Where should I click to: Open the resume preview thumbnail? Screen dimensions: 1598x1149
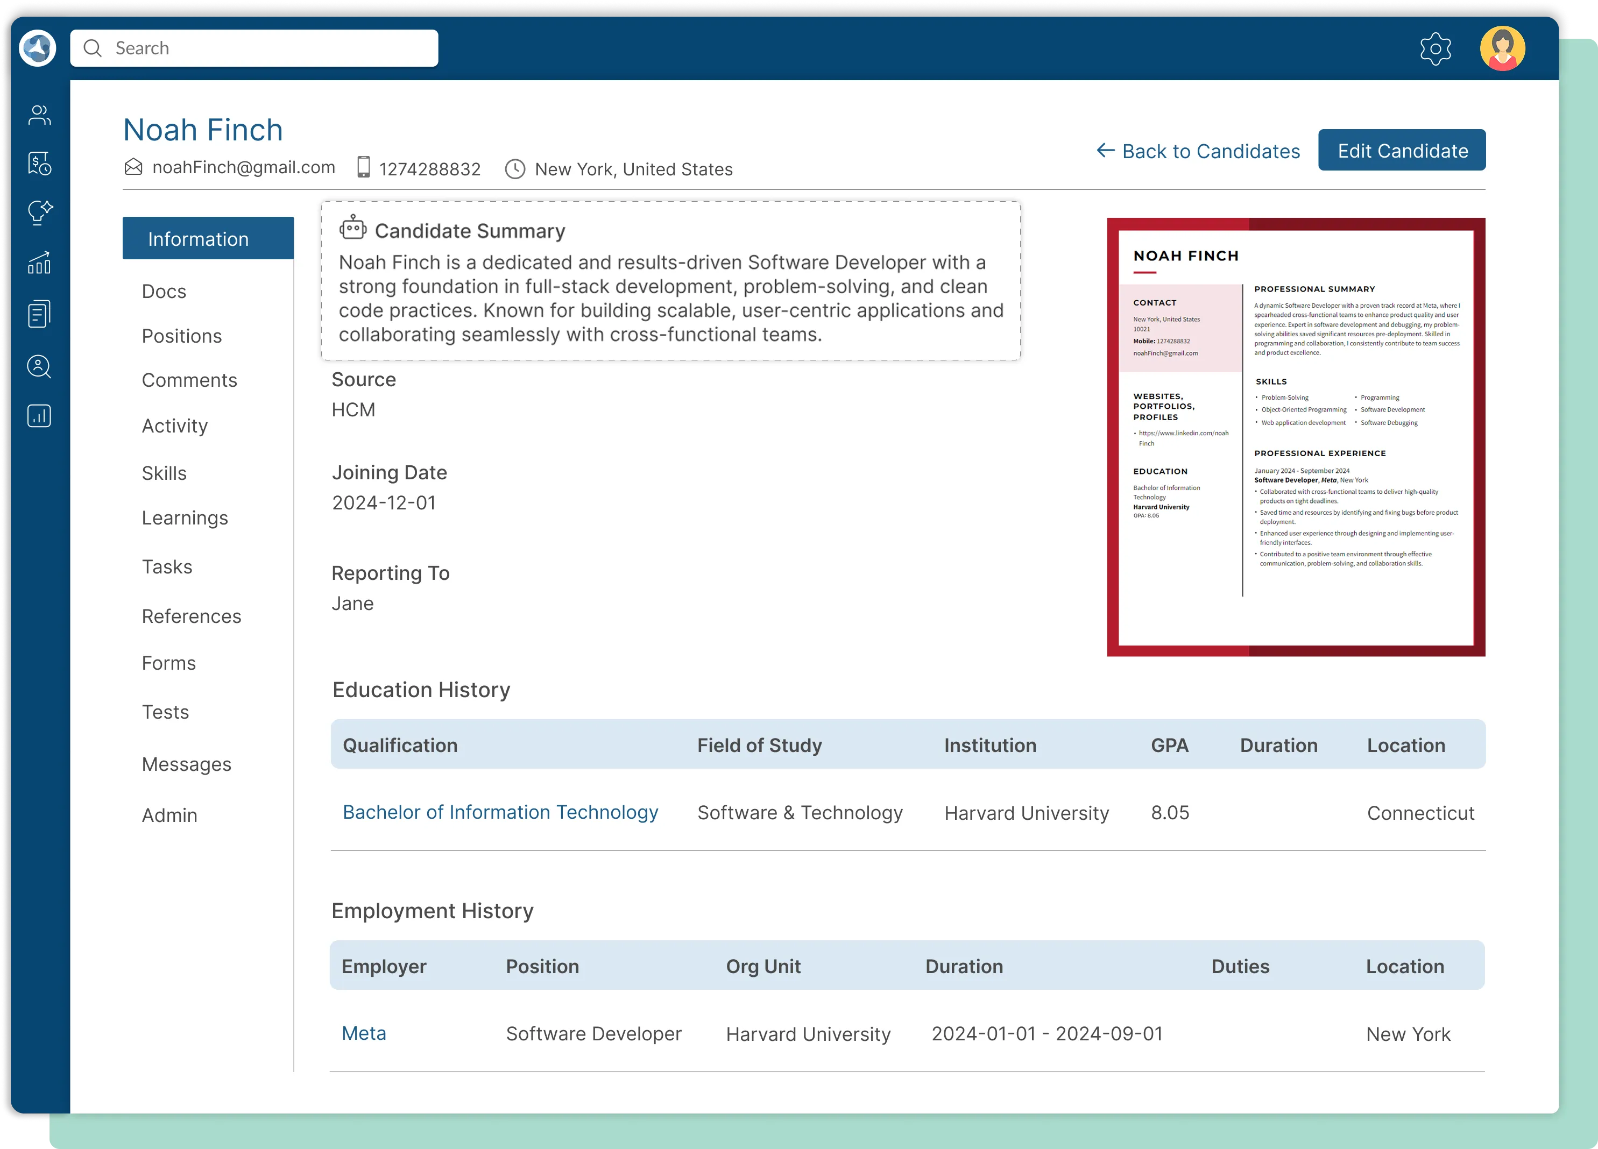point(1297,437)
